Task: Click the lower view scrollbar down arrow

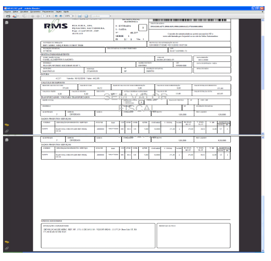Action: (x=263, y=251)
